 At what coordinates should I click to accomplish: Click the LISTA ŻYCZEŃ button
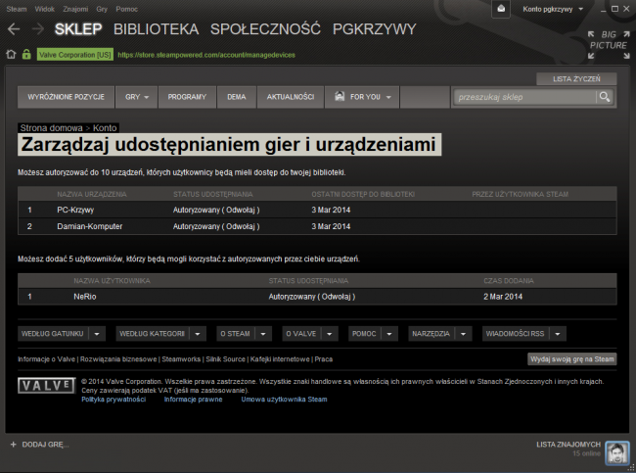[x=576, y=78]
